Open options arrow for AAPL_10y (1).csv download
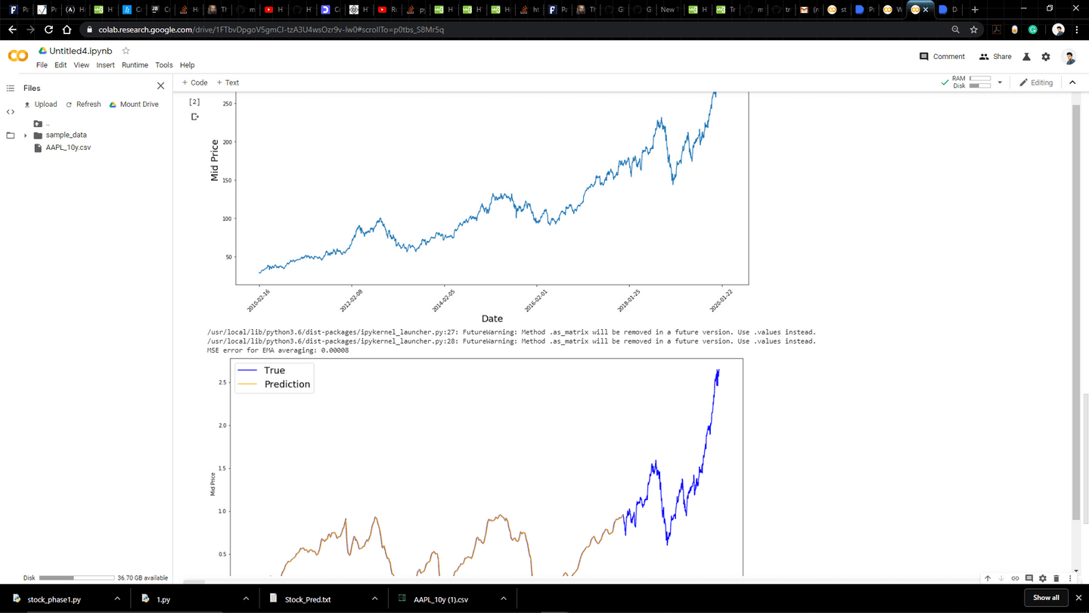 pos(503,599)
